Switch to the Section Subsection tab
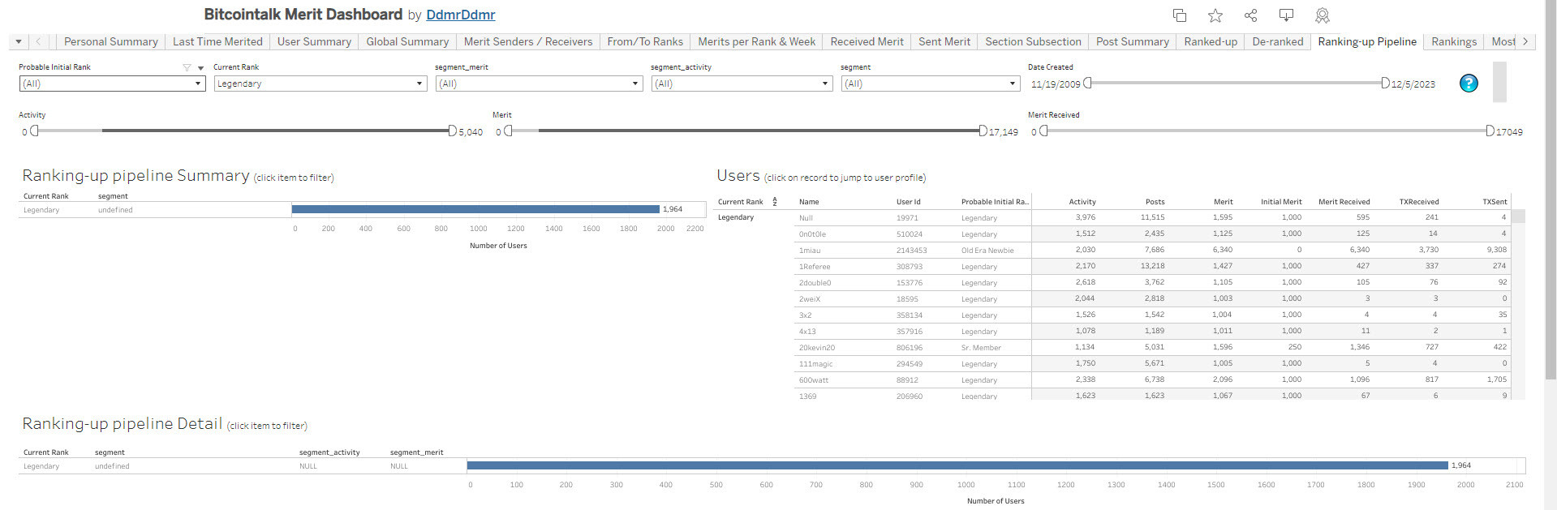The width and height of the screenshot is (1557, 510). coord(1033,41)
